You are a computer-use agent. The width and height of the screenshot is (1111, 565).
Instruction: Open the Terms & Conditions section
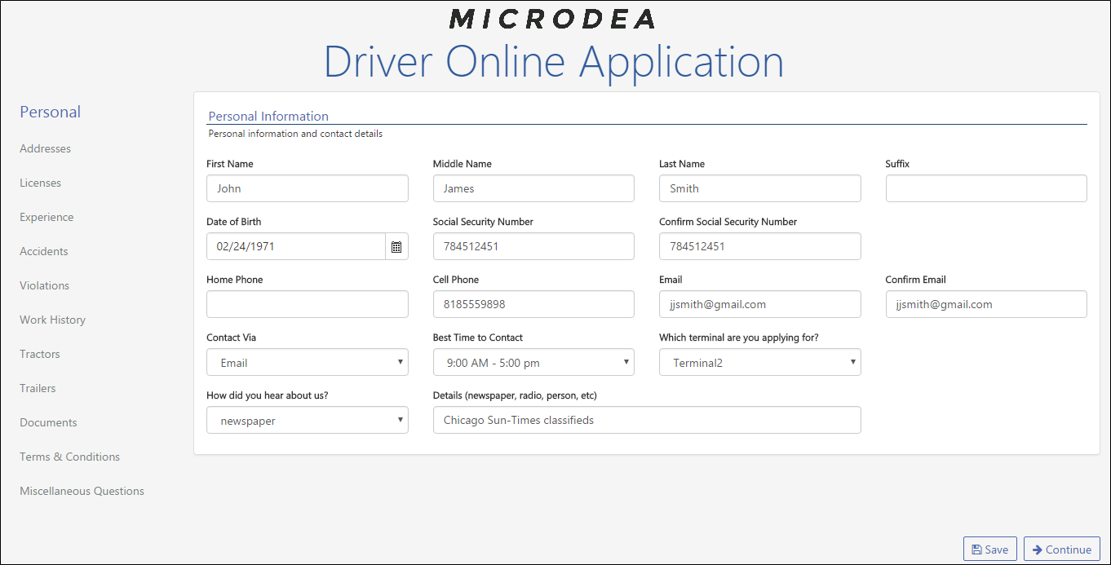(x=69, y=457)
